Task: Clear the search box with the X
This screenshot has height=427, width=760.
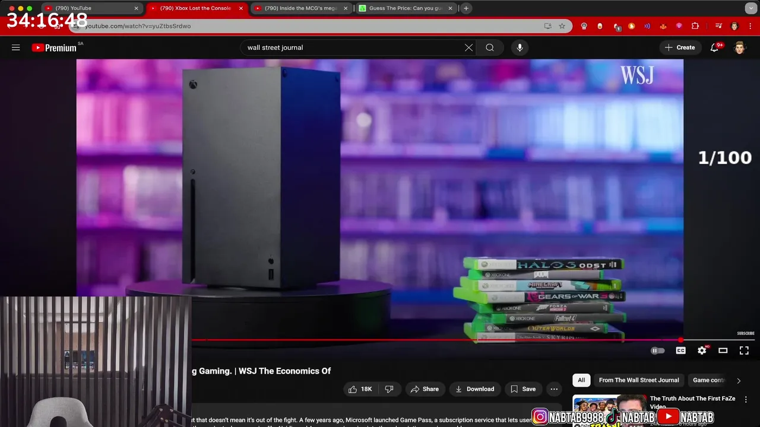Action: (x=468, y=47)
